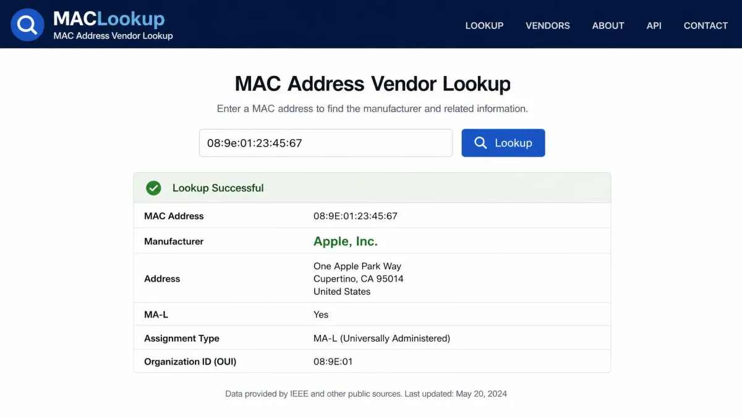Click the MA-L value 'Yes'
The height and width of the screenshot is (417, 742).
click(321, 314)
